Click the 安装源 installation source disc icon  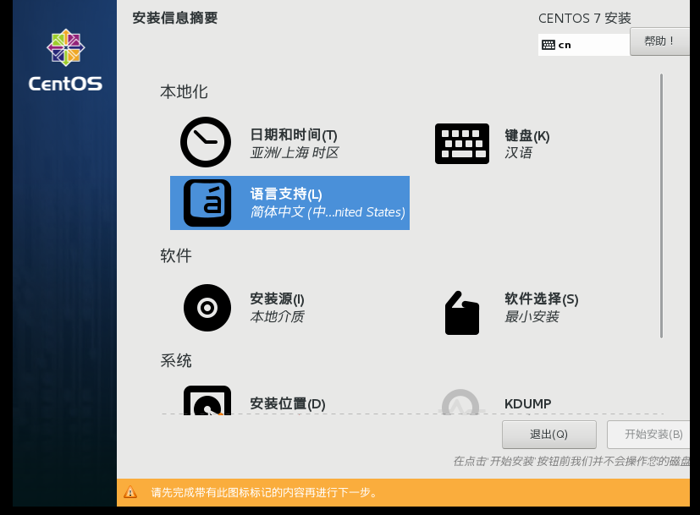(207, 308)
